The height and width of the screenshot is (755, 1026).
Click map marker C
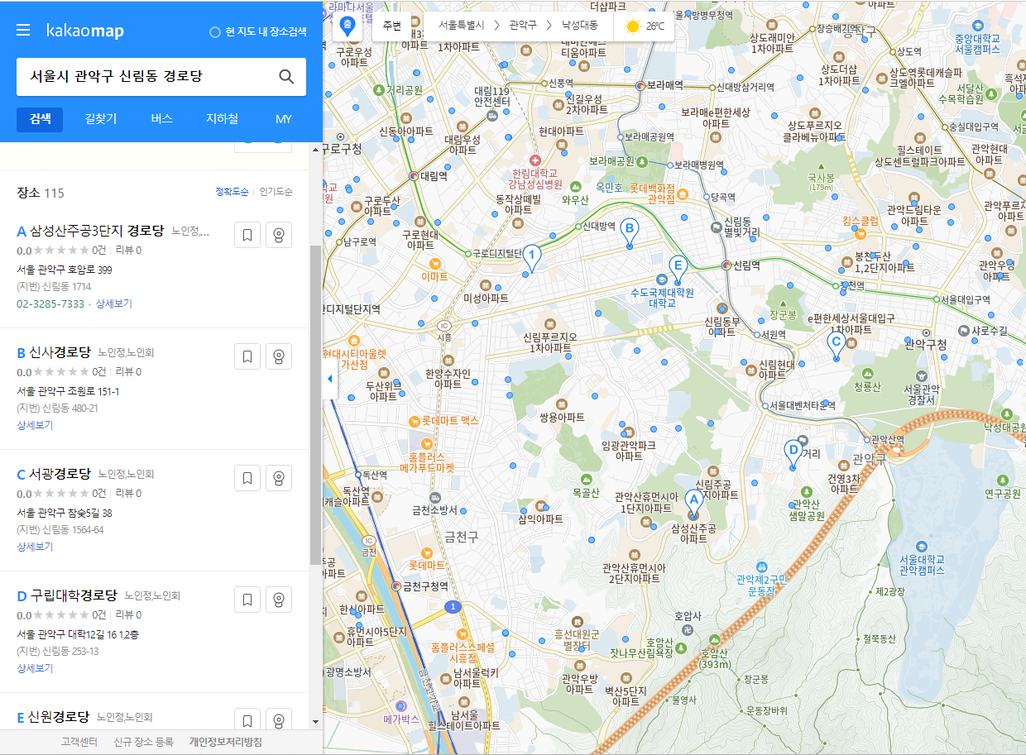(836, 346)
